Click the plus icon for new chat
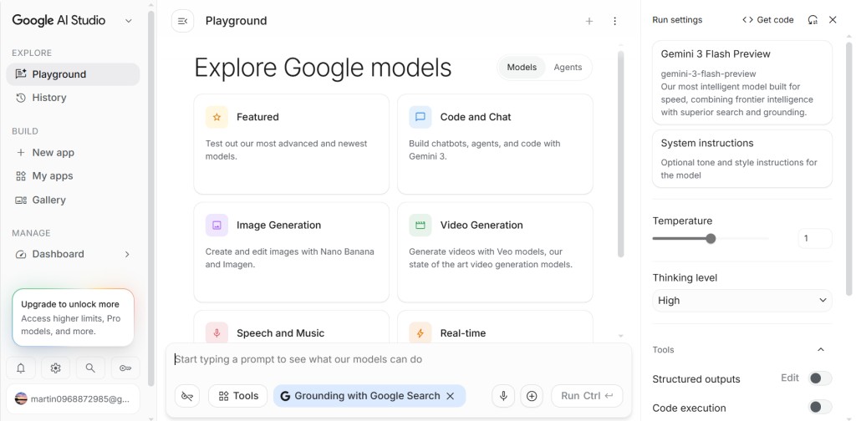Screen dimensions: 856x421 tap(589, 21)
